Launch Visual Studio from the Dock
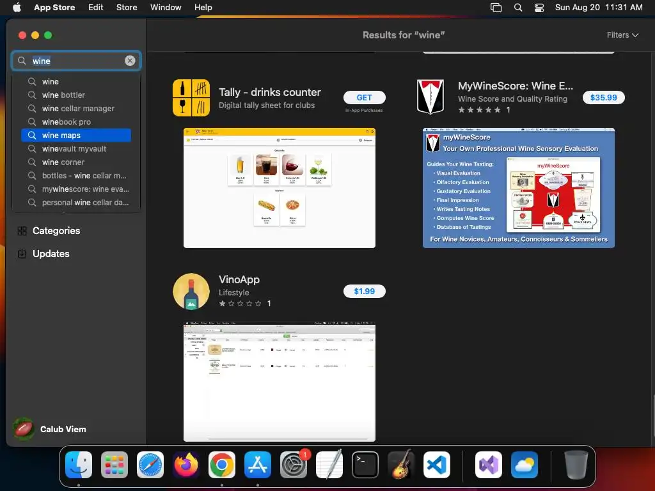This screenshot has width=655, height=491. tap(488, 465)
